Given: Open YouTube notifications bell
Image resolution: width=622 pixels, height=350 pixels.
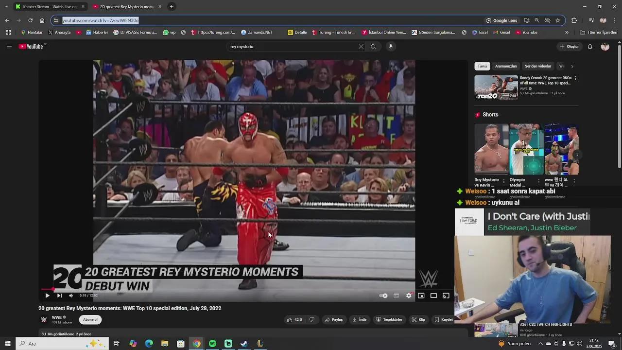Looking at the screenshot, I should point(590,47).
